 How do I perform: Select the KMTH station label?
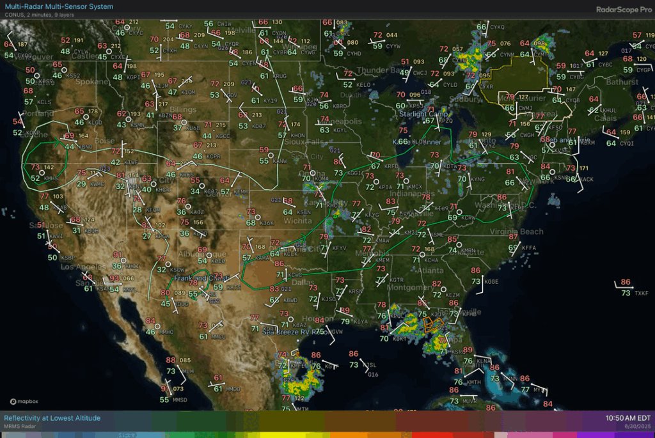coord(474,382)
